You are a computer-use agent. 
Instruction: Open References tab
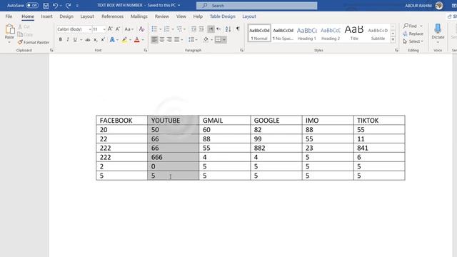pos(113,16)
